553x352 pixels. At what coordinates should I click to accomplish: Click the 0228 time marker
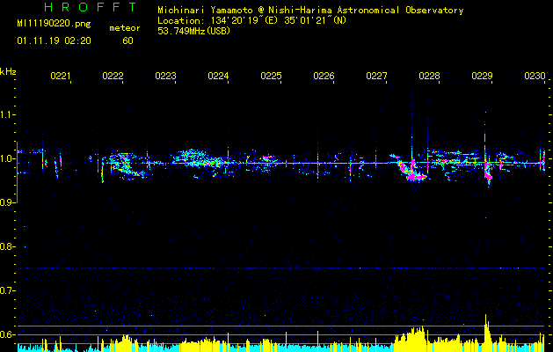[429, 76]
